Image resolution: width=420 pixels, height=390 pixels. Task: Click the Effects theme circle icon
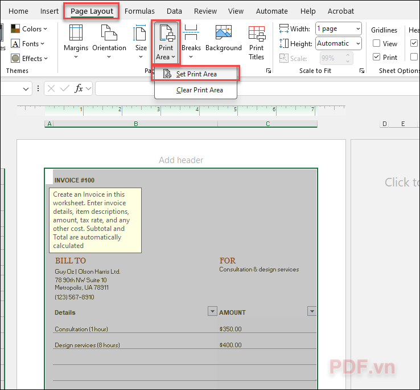point(15,58)
